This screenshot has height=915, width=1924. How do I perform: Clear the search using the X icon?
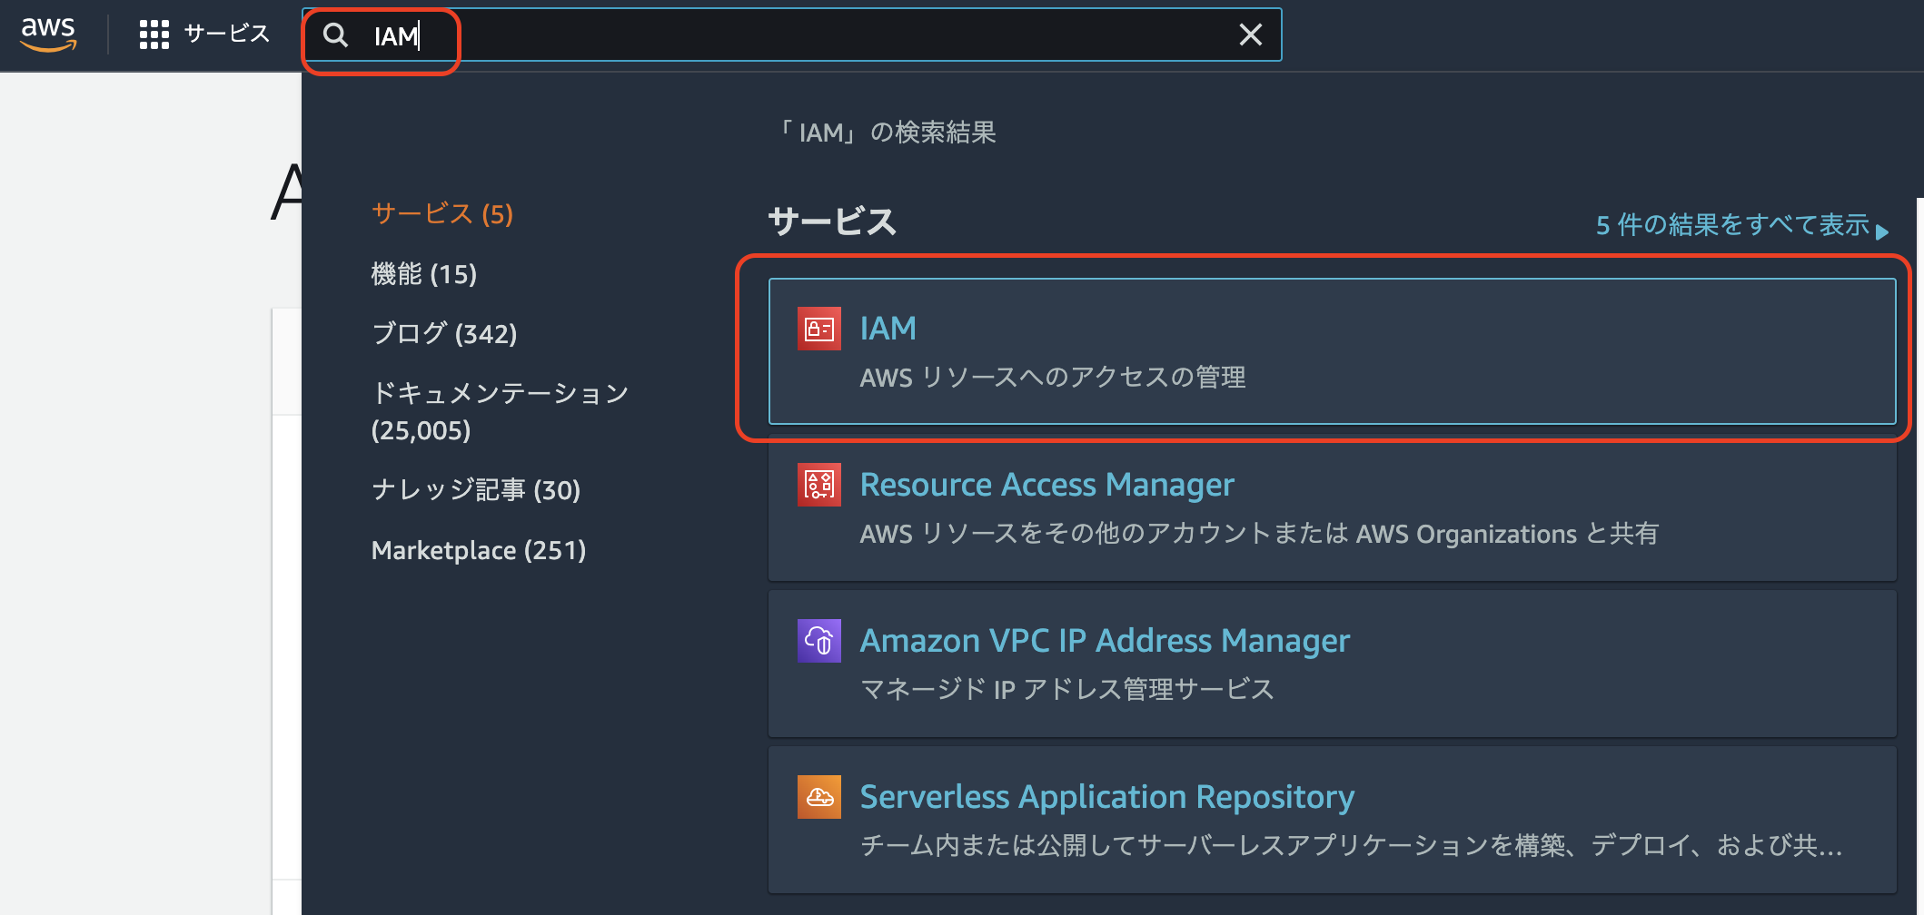1251,34
